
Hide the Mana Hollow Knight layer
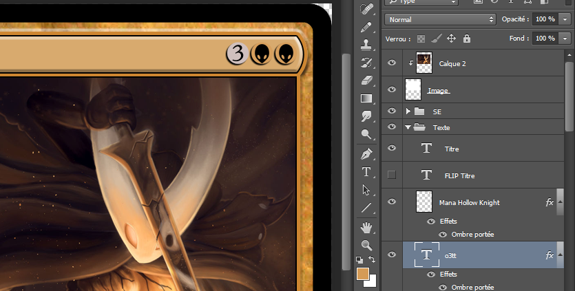(392, 202)
